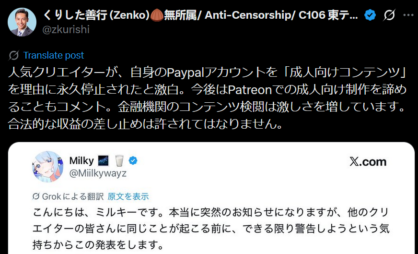The height and width of the screenshot is (254, 418).
Task: Click the main Japanese post body text
Action: [207, 98]
